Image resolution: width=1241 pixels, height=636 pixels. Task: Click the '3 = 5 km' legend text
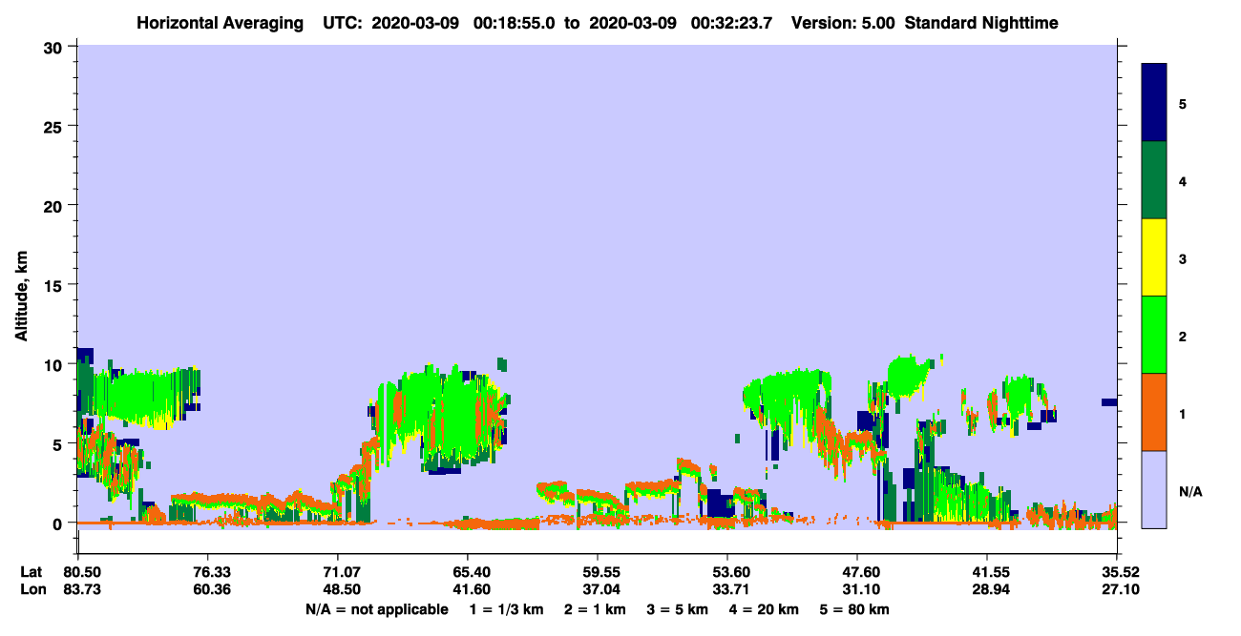pos(679,609)
